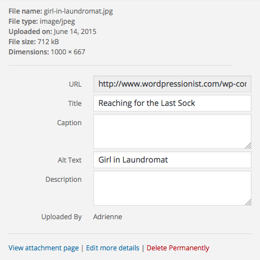Click the upload date June 14, 2015
This screenshot has width=260, height=260.
coord(75,32)
